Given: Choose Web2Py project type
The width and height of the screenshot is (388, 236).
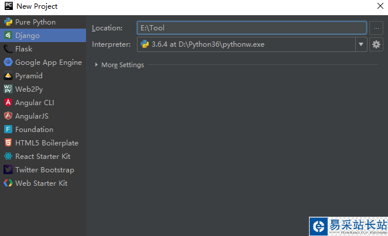Looking at the screenshot, I should click(43, 89).
